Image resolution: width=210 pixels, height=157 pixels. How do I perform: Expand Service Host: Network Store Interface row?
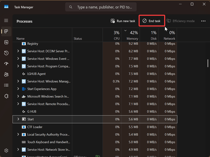pos(18,149)
